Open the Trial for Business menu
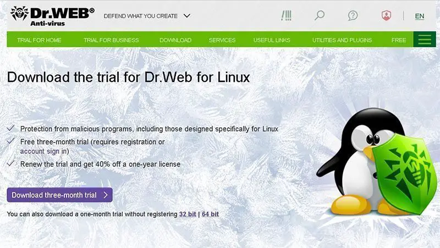440x248 pixels. tap(111, 40)
